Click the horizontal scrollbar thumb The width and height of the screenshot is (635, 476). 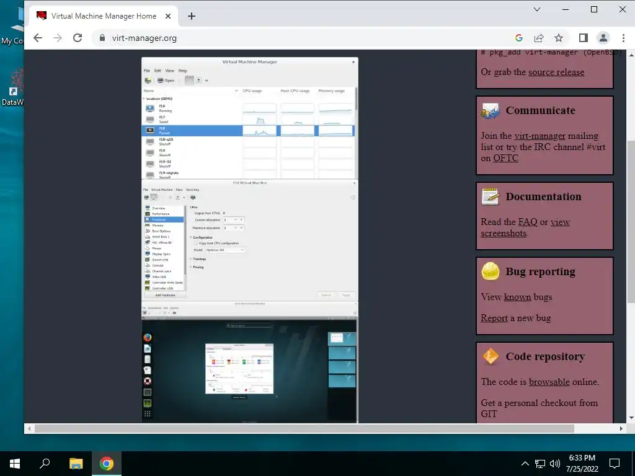click(304, 429)
